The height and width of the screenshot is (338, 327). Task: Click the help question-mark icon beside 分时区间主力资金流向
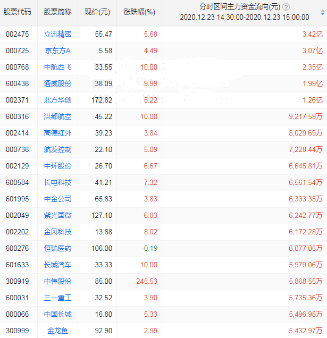coord(286,7)
